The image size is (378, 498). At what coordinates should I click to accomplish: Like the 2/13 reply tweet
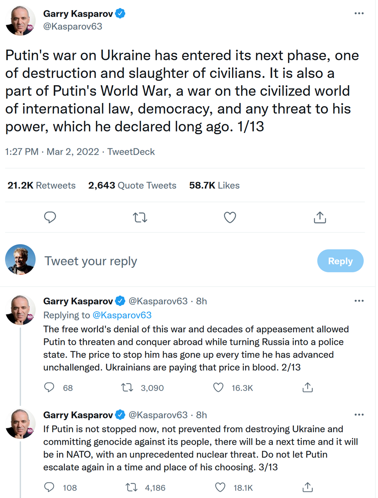[x=218, y=388]
